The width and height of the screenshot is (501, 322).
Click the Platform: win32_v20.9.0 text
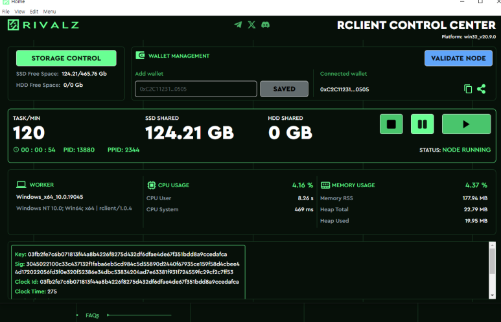[x=469, y=37]
